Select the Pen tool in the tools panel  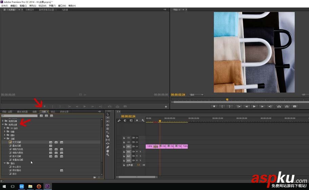(x=108, y=147)
